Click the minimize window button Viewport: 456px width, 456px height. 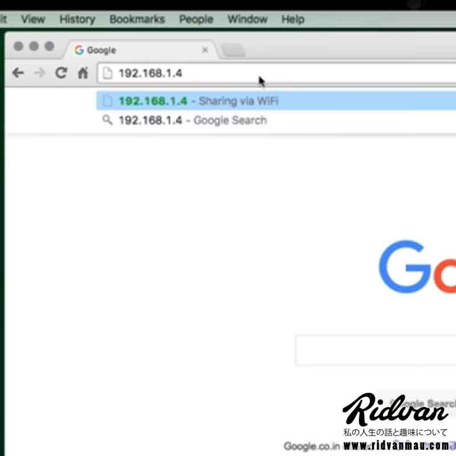tap(34, 46)
